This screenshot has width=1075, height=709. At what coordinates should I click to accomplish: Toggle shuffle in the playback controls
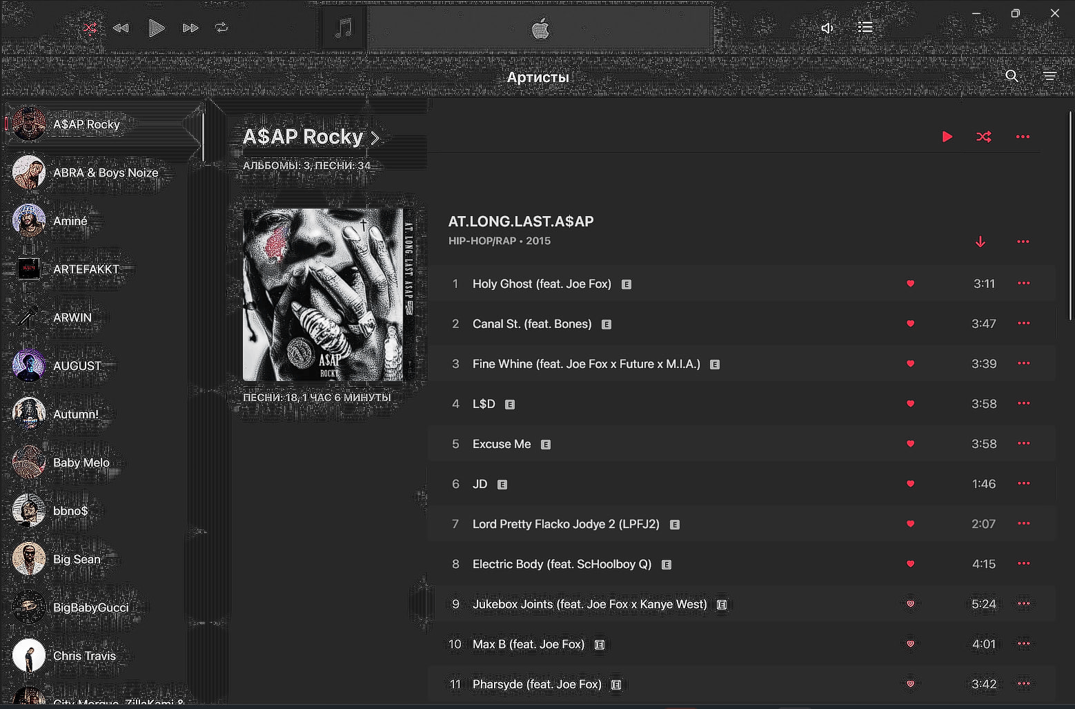pyautogui.click(x=90, y=28)
